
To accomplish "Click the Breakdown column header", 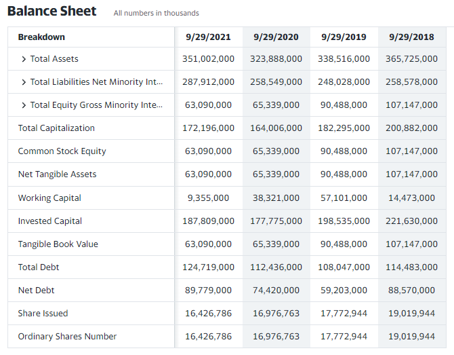I will click(41, 37).
